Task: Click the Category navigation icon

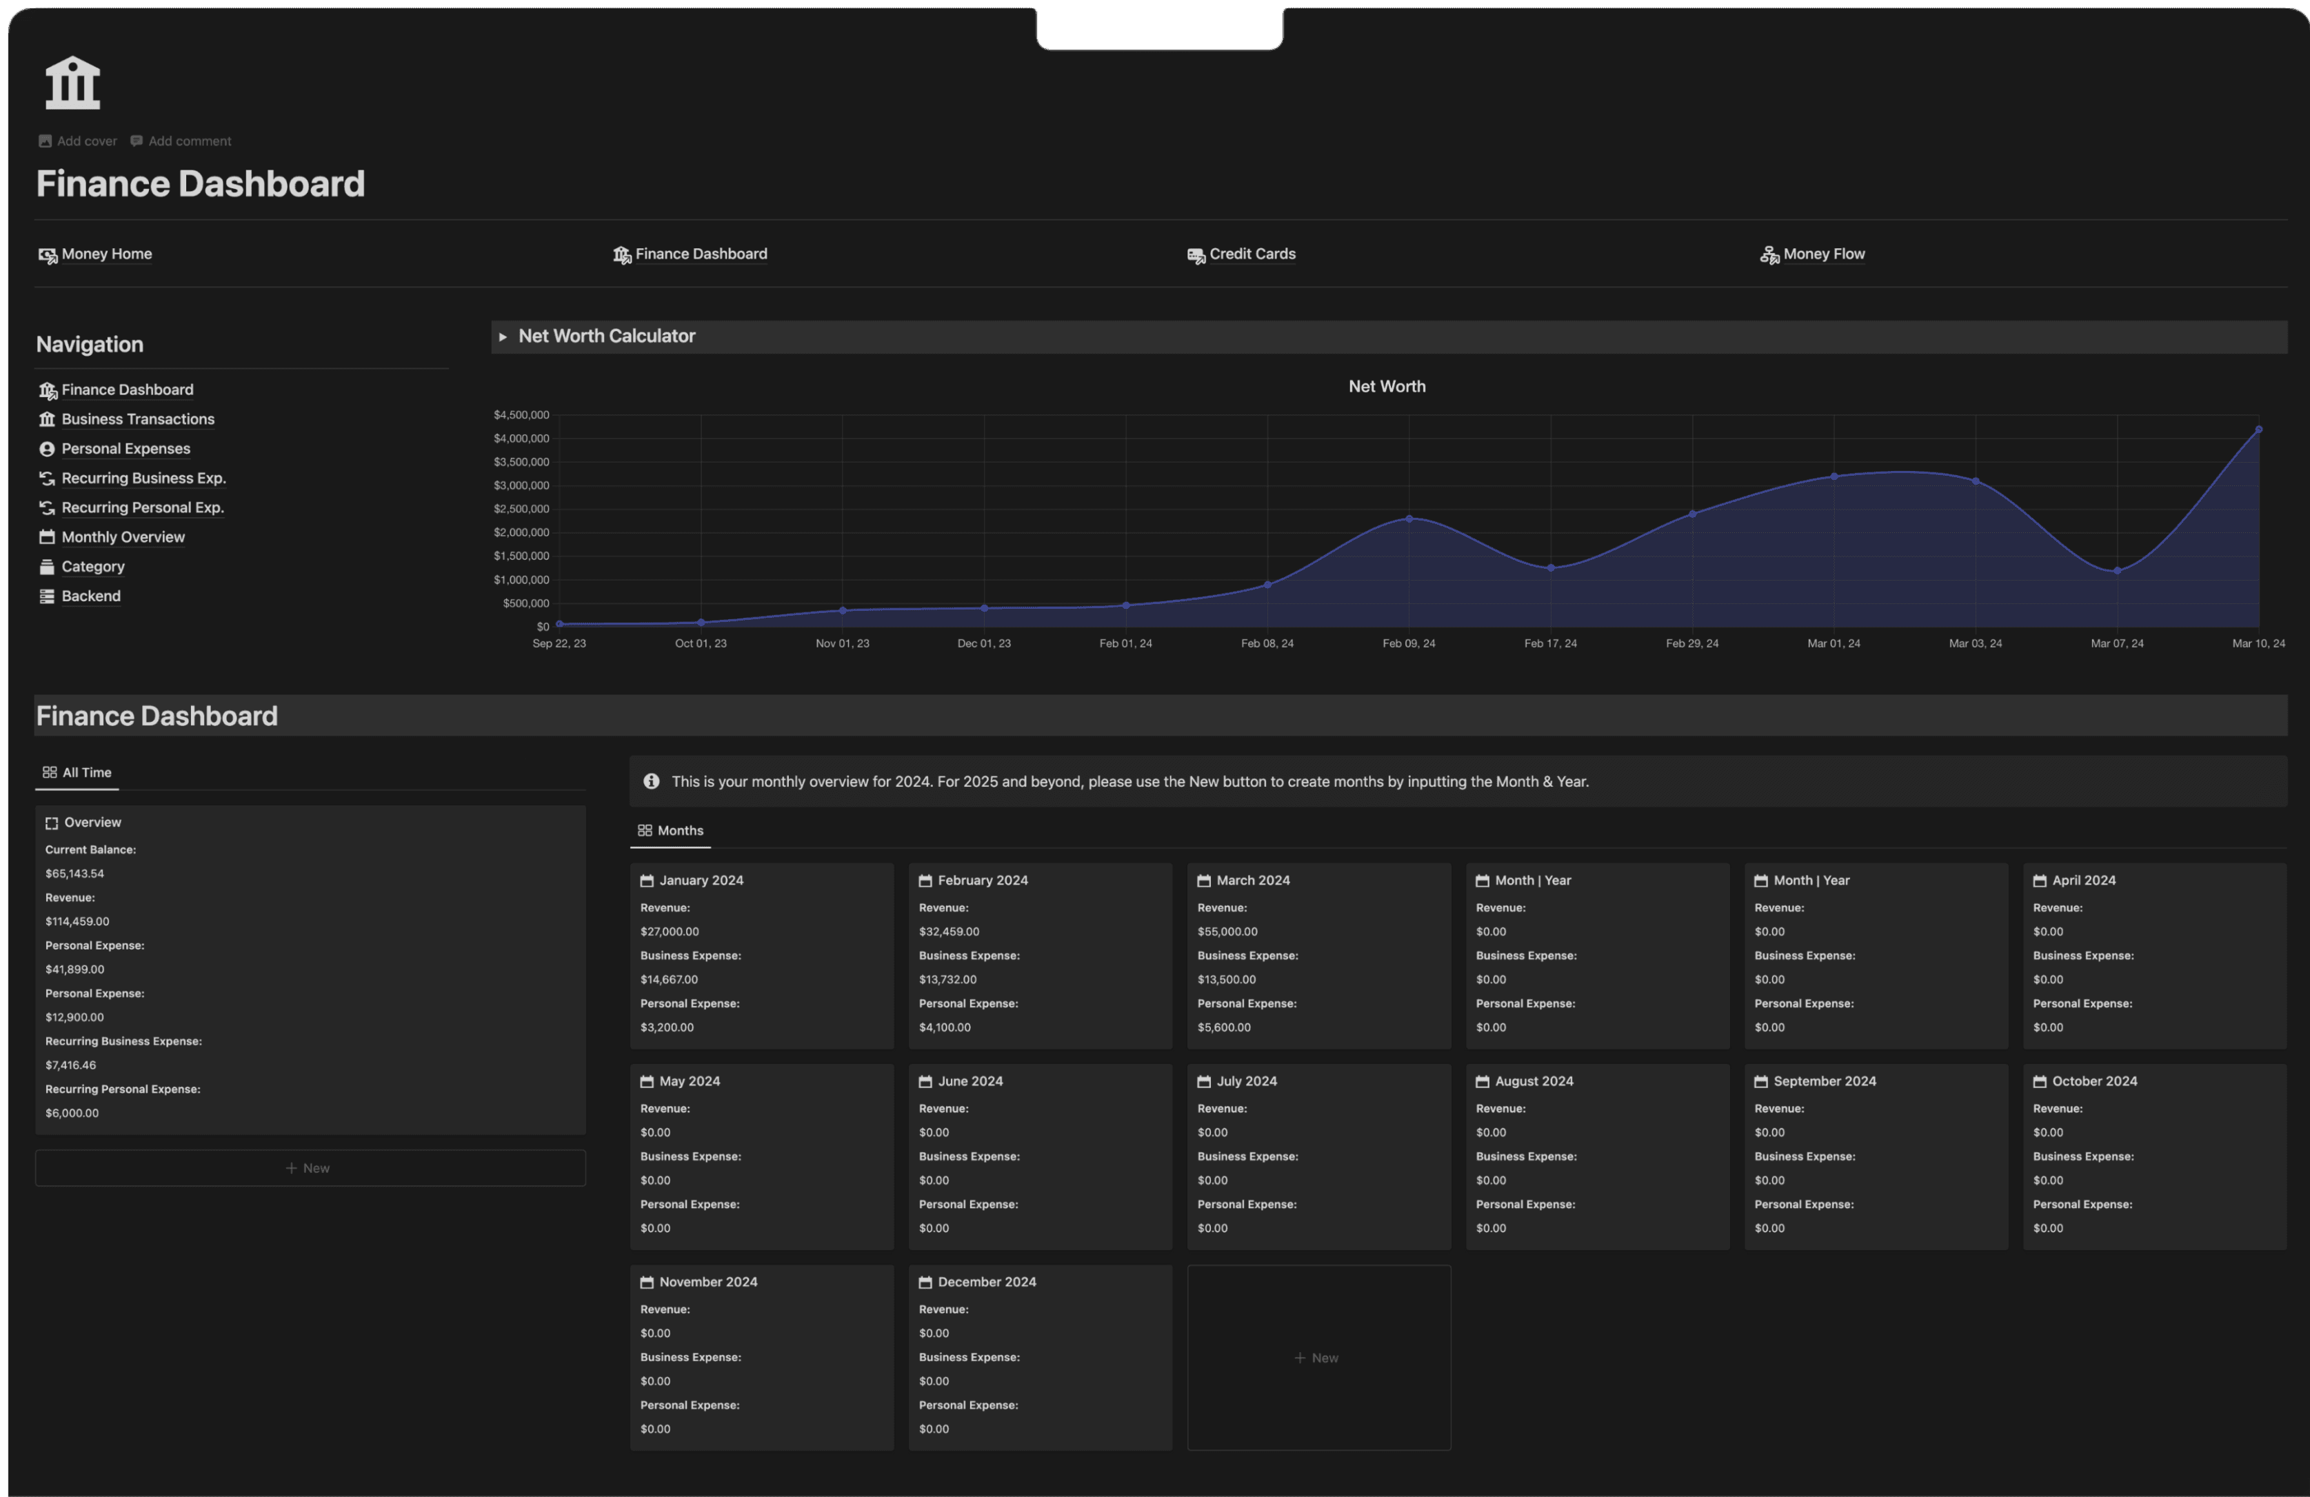Action: click(47, 567)
